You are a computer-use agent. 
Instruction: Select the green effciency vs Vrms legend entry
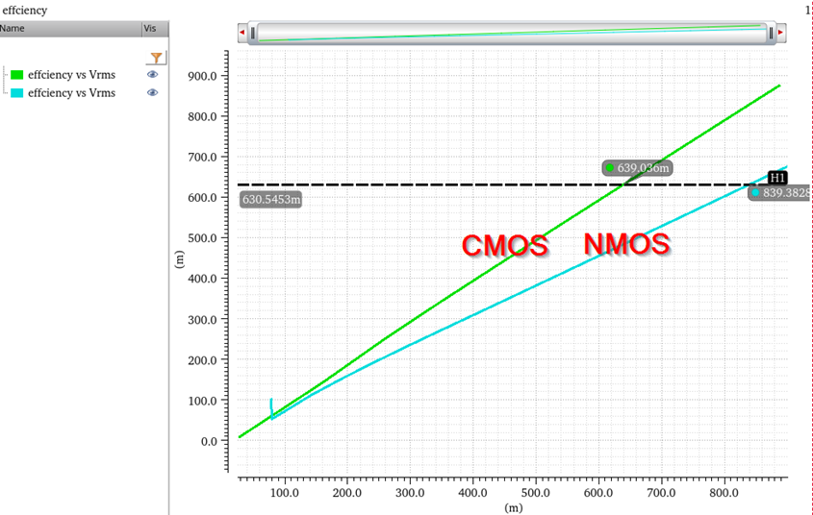(x=71, y=75)
